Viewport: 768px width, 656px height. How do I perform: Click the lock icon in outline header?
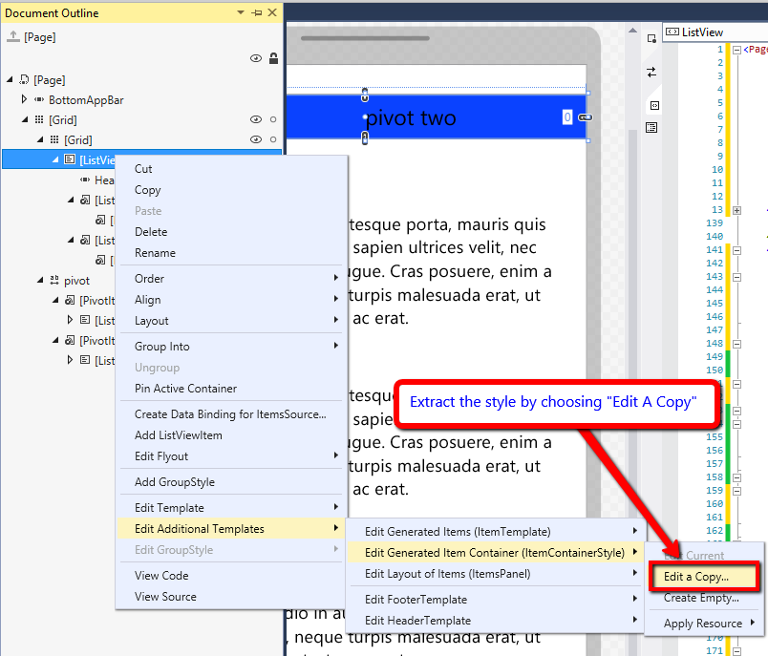click(273, 58)
